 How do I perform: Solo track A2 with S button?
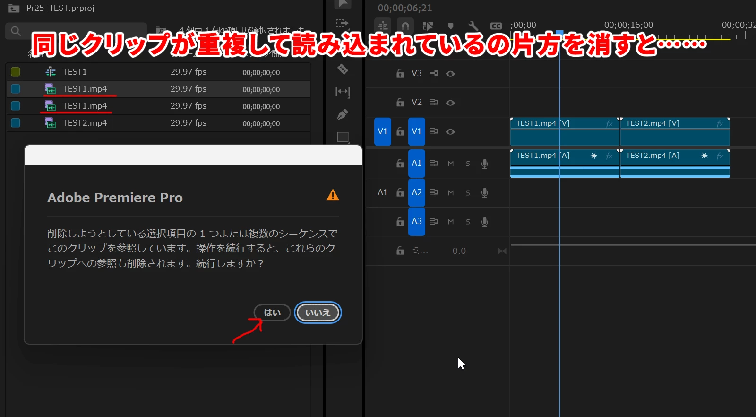pos(468,193)
